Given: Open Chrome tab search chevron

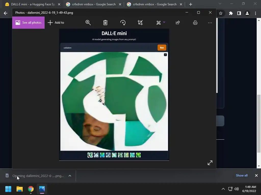Looking at the screenshot, I should coord(220,4).
